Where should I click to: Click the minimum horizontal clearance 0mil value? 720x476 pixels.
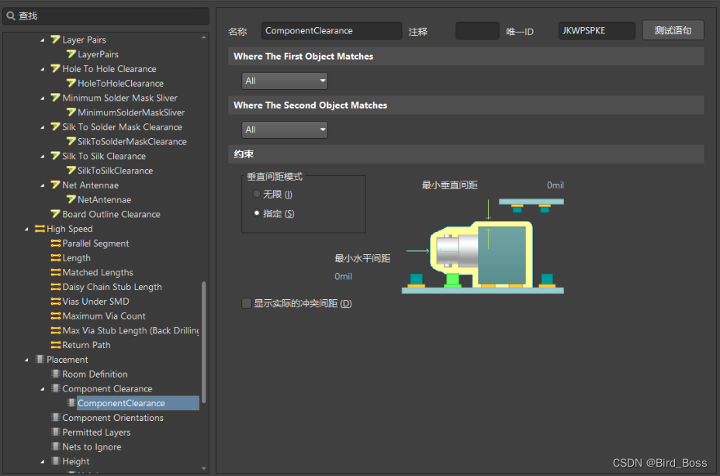343,276
